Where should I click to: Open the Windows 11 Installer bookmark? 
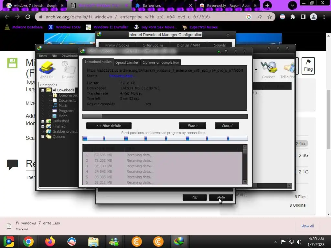107,27
